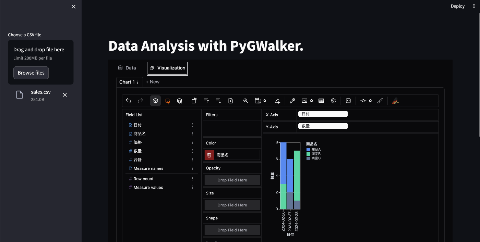Click the Browse files button
Viewport: 480px width, 242px height.
pyautogui.click(x=31, y=73)
